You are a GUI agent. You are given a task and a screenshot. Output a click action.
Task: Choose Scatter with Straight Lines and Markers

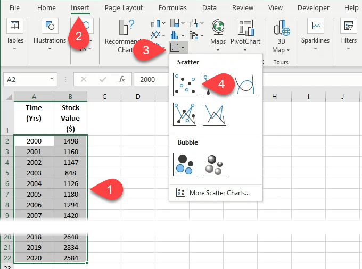click(185, 114)
